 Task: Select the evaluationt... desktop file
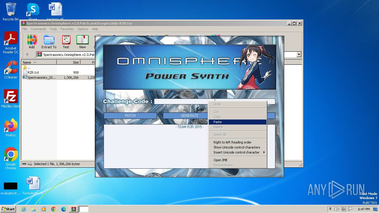(10, 188)
